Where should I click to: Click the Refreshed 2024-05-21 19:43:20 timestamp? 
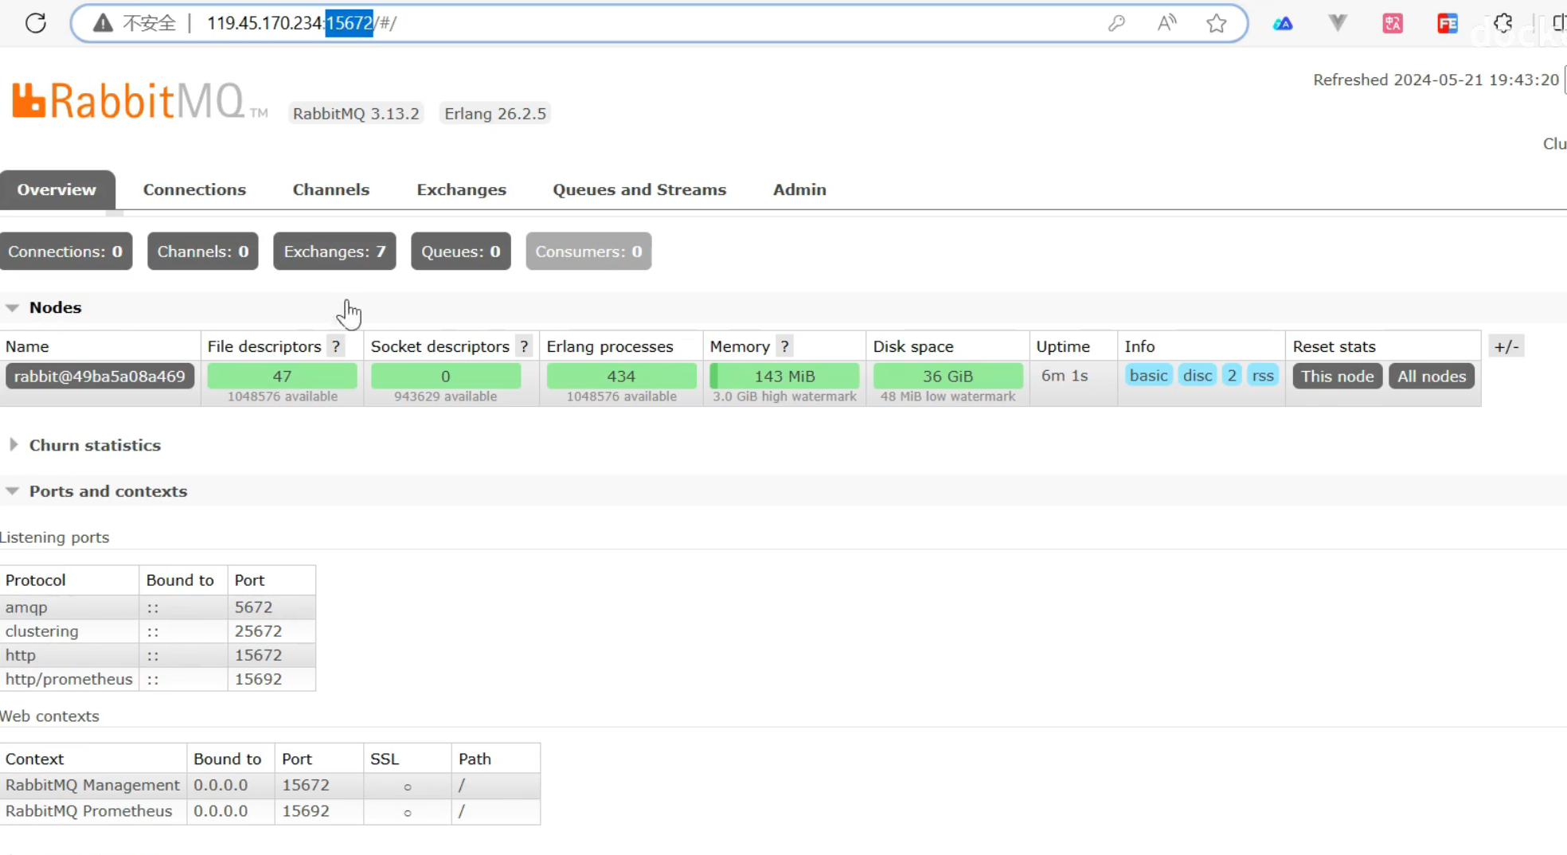click(x=1436, y=80)
